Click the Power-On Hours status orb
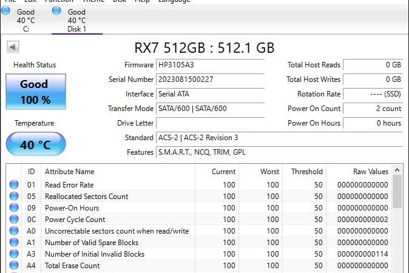This screenshot has width=409, height=273. pyautogui.click(x=13, y=208)
